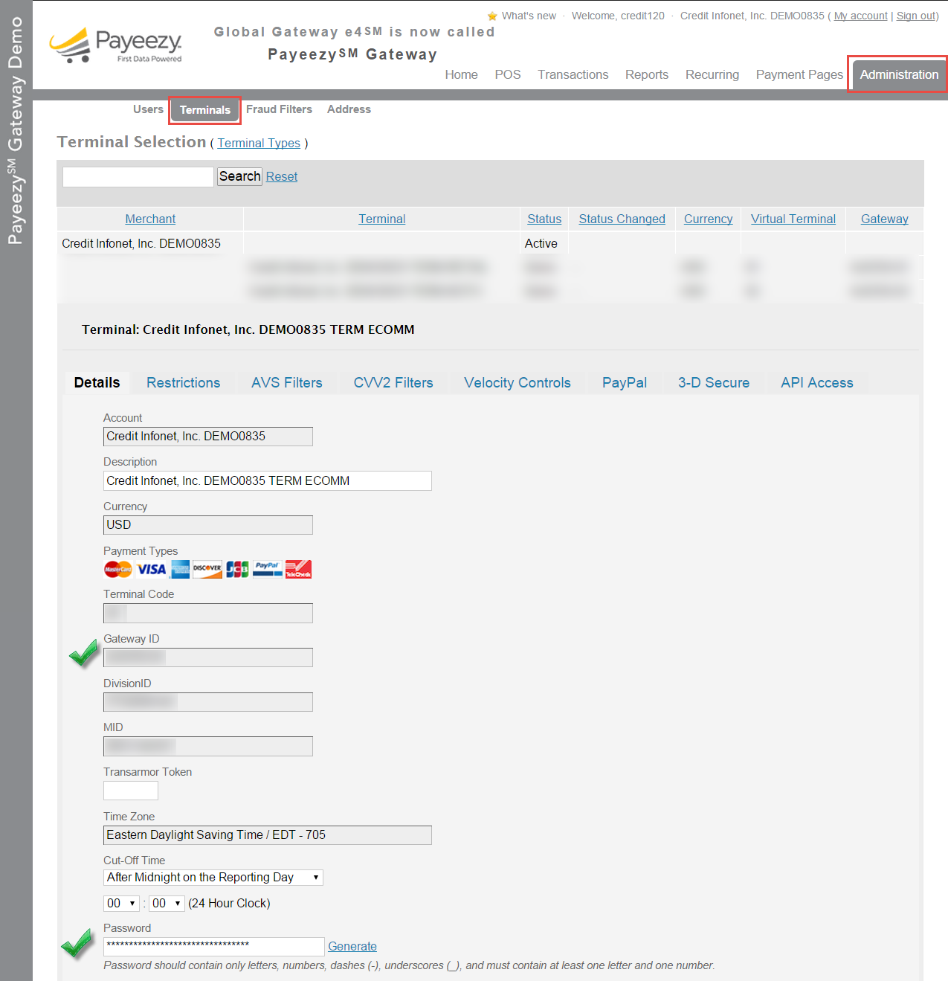Image resolution: width=948 pixels, height=981 pixels.
Task: Click the Visa payment type icon
Action: (151, 569)
